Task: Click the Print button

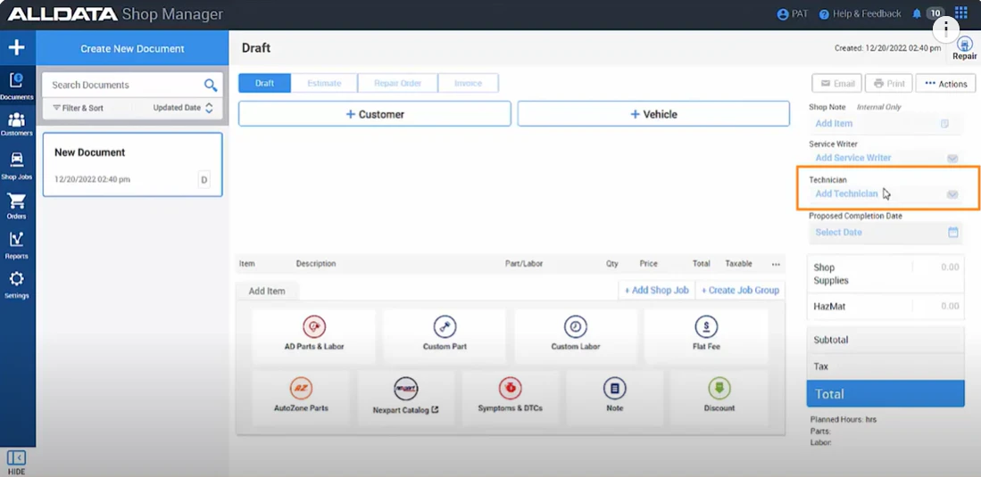Action: pyautogui.click(x=888, y=84)
